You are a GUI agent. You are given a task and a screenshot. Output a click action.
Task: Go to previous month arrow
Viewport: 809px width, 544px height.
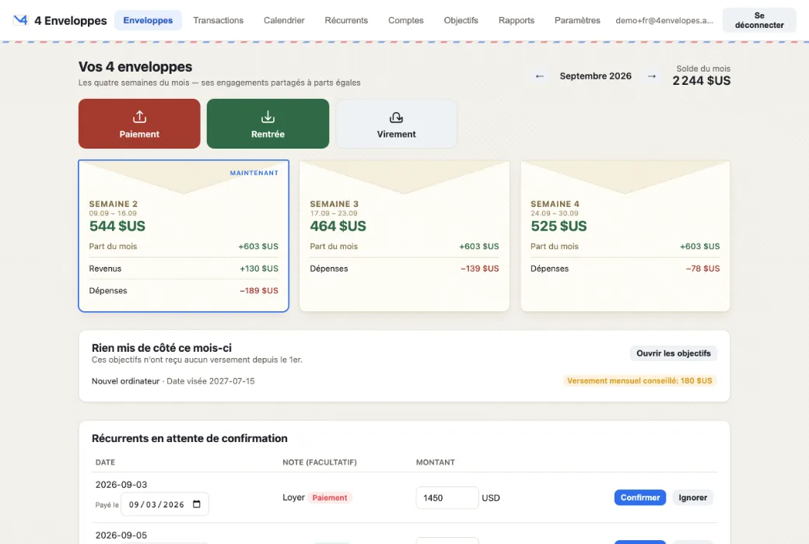tap(540, 76)
